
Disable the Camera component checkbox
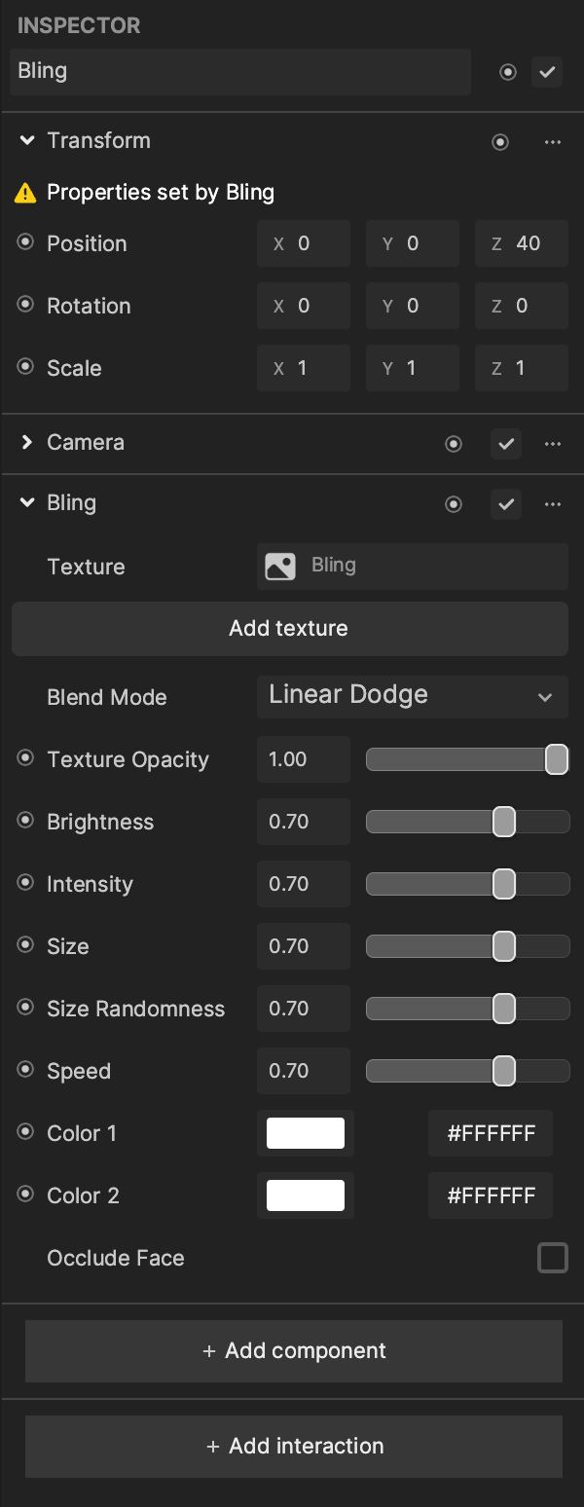[x=506, y=444]
